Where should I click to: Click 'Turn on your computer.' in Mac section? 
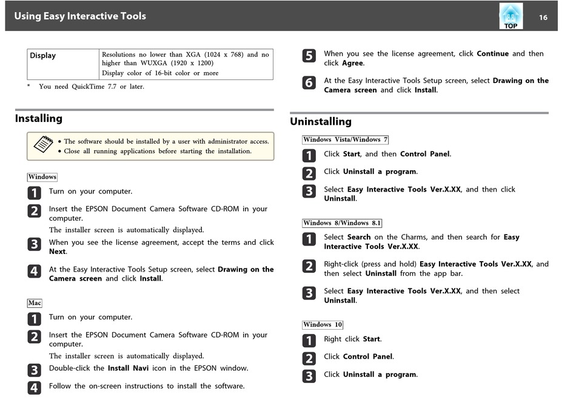click(x=91, y=317)
